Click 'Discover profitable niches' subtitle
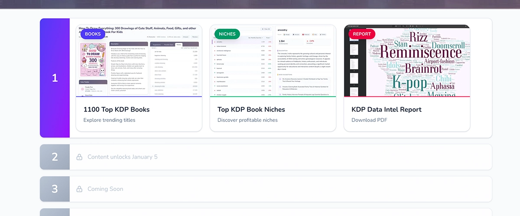Screen dimensions: 520x216 pos(247,120)
